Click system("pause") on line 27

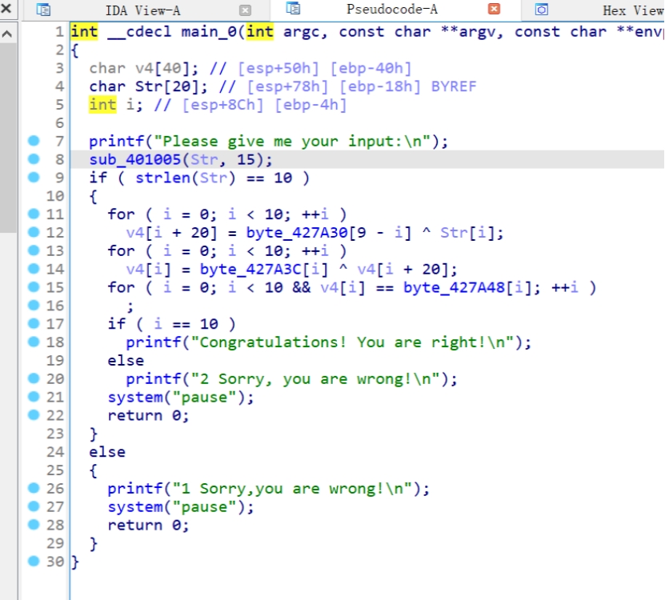click(x=181, y=507)
